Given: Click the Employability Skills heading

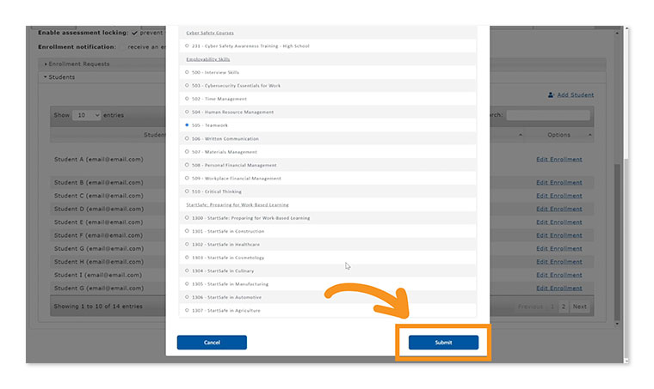Looking at the screenshot, I should point(207,59).
